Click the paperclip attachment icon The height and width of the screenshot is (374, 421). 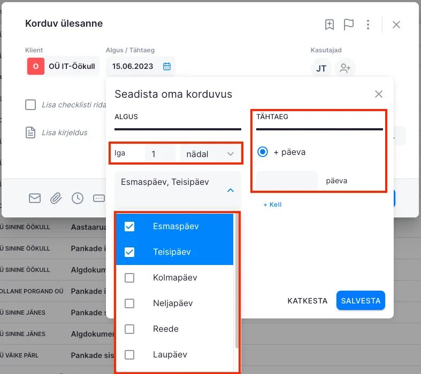(x=56, y=198)
